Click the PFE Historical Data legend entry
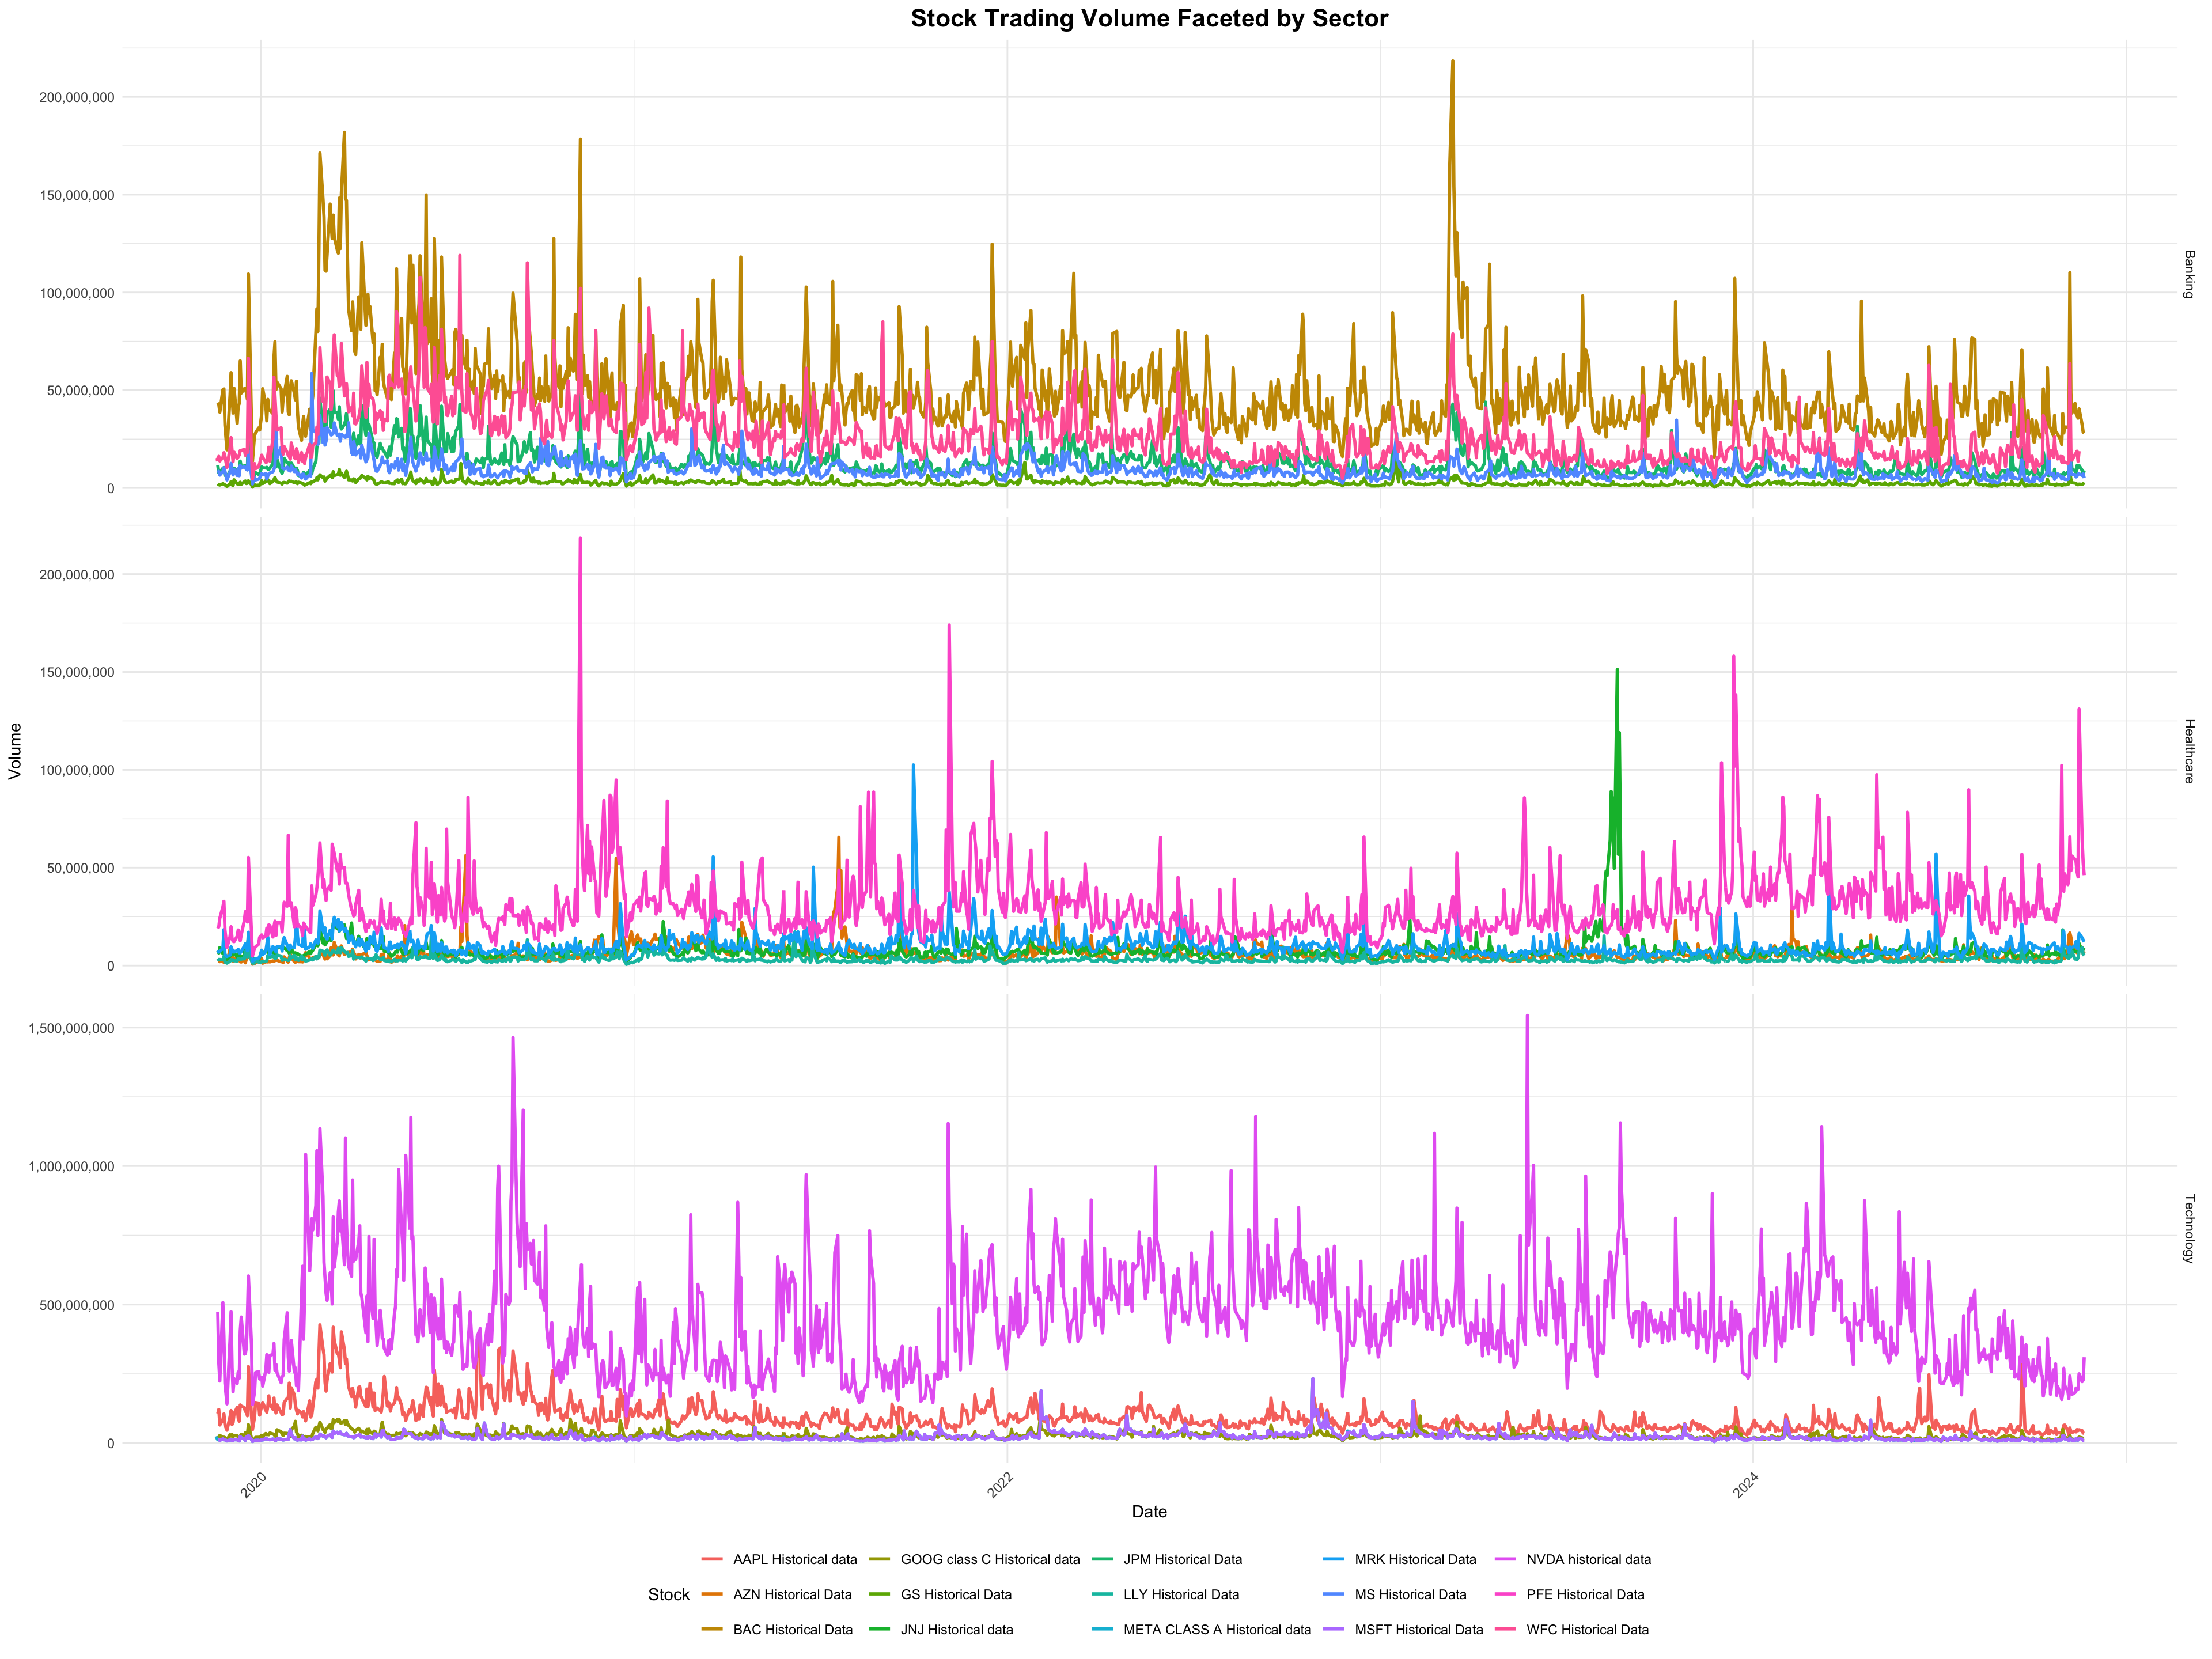The image size is (2212, 1659). point(1585,1594)
